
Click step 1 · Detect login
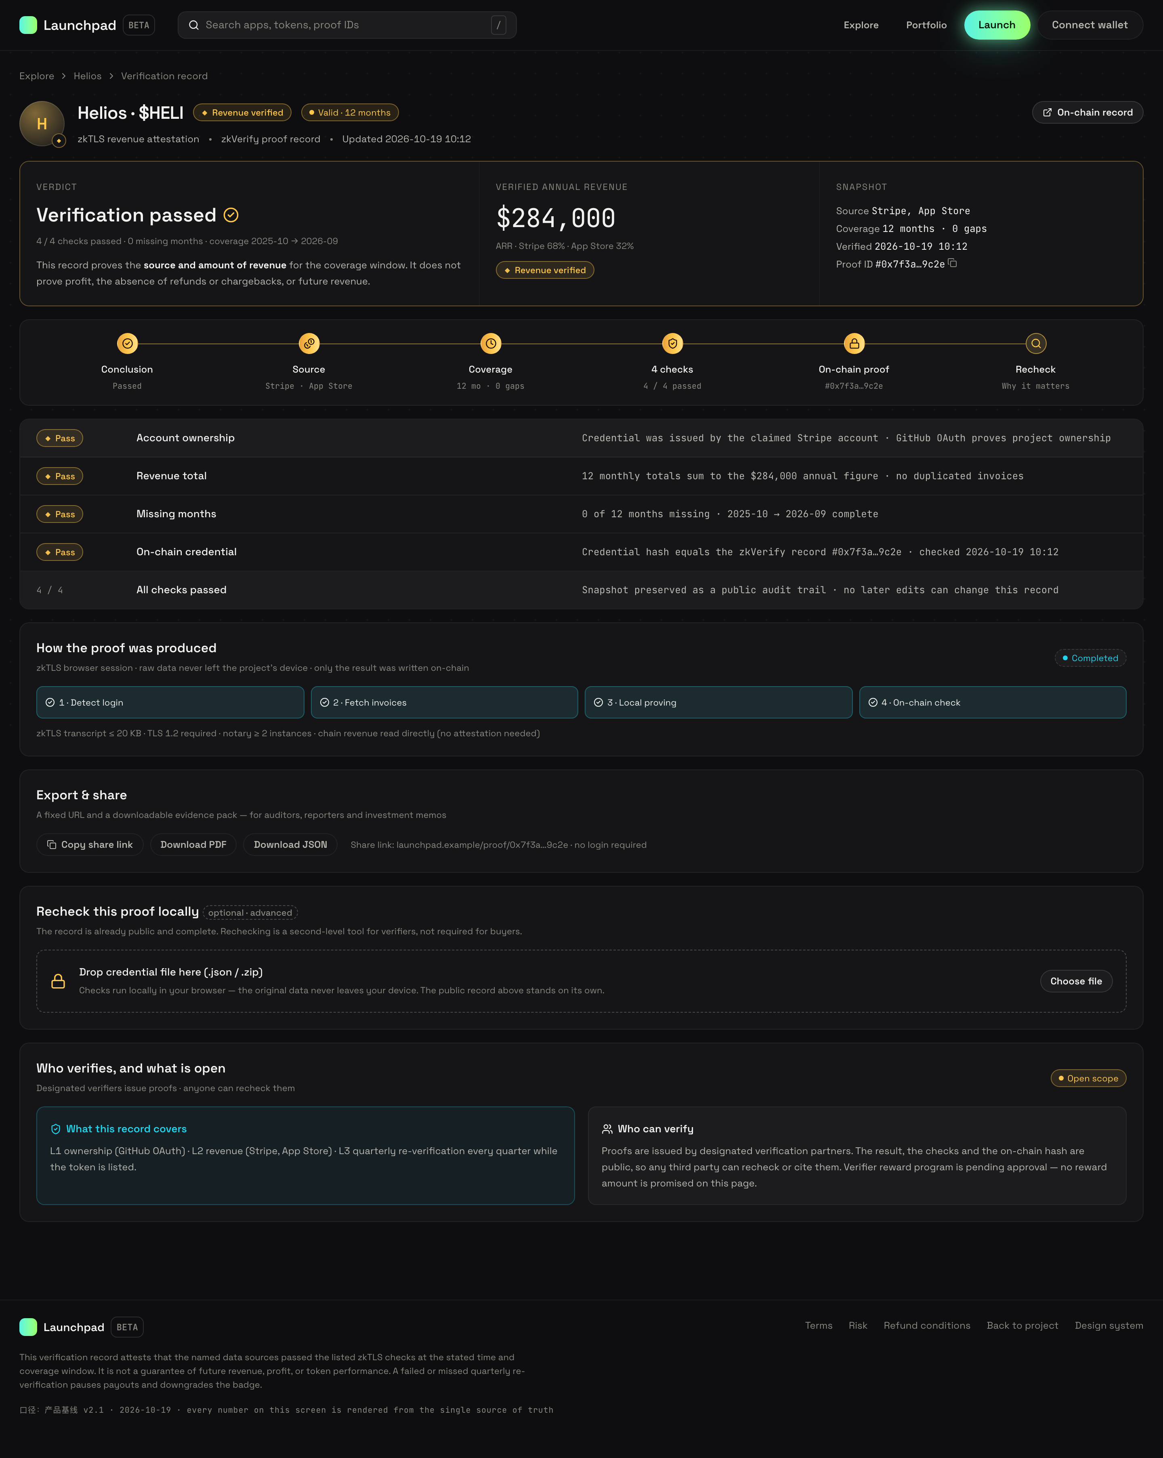[x=170, y=703]
